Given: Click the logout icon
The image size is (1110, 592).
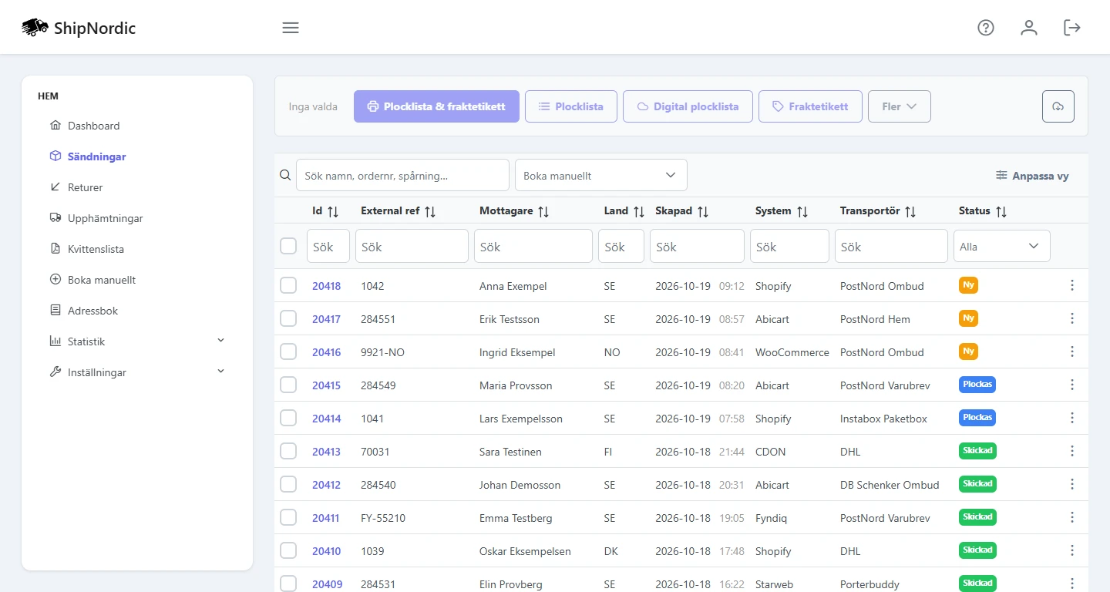Looking at the screenshot, I should click(1072, 28).
